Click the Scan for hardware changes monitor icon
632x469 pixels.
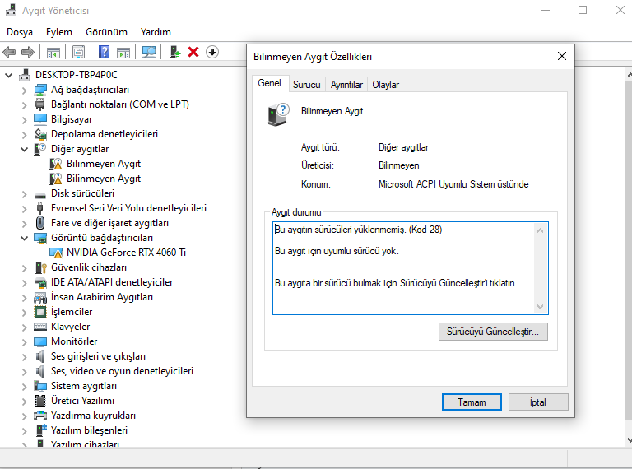(149, 52)
